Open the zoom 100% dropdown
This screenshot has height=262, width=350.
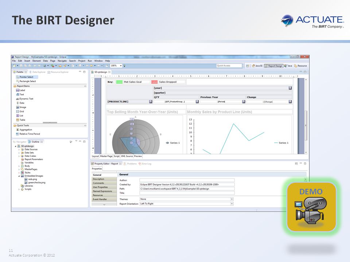click(x=121, y=66)
